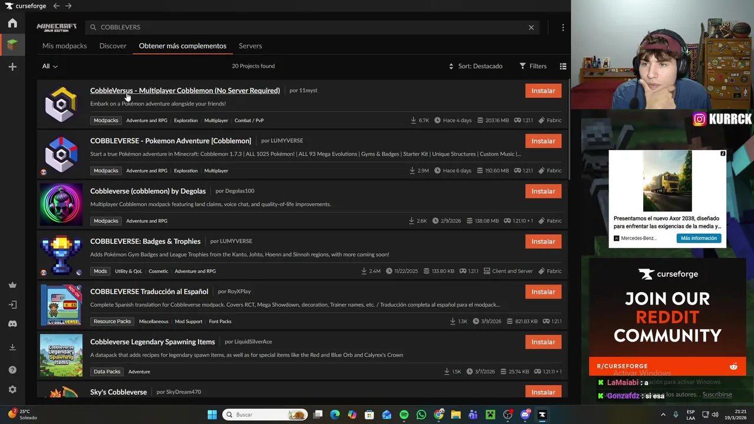Open the help question mark icon
Screen dimensions: 754x424
point(12,370)
